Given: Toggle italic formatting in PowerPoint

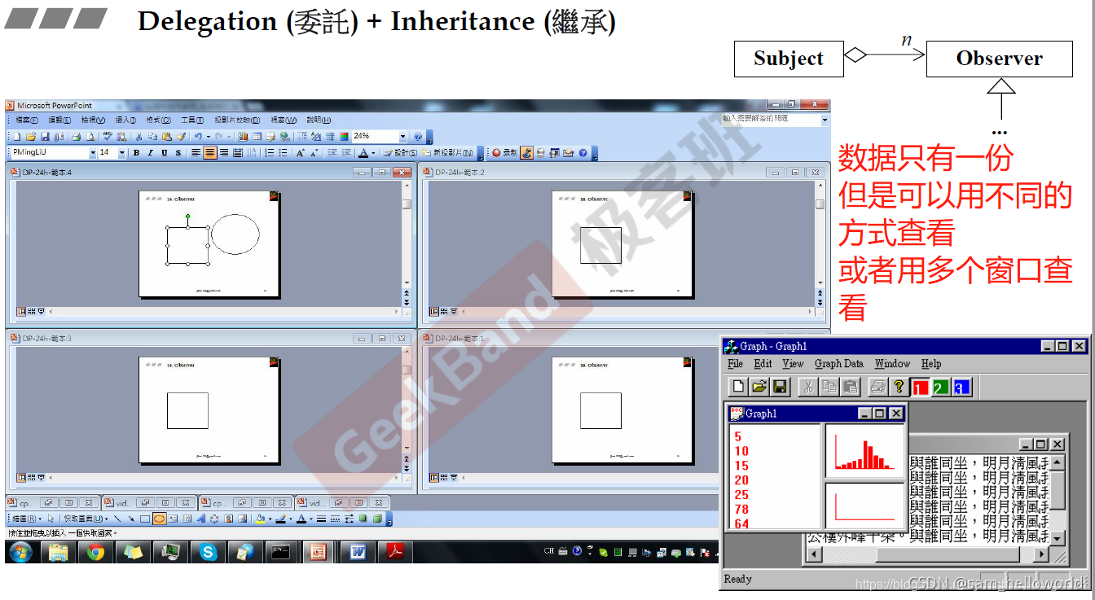Looking at the screenshot, I should click(x=150, y=151).
